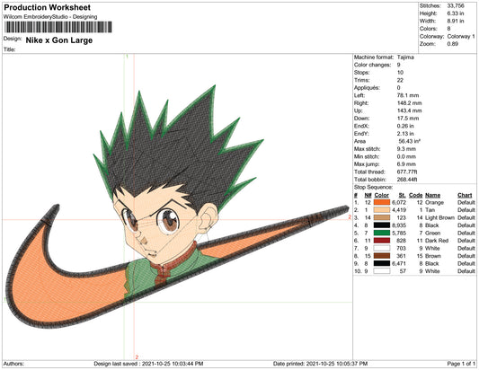Screen dimensions: 479x370
Task: Click the Max jump value "6.9 mm"
Action: [406, 164]
